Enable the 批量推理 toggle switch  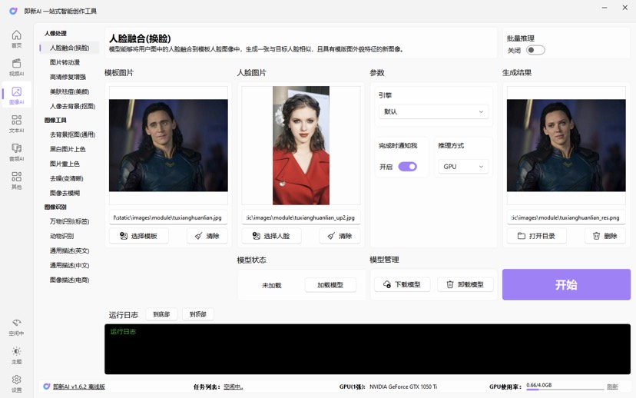pyautogui.click(x=535, y=51)
